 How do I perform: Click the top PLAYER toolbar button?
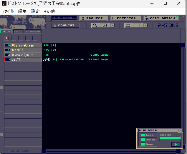64,18
